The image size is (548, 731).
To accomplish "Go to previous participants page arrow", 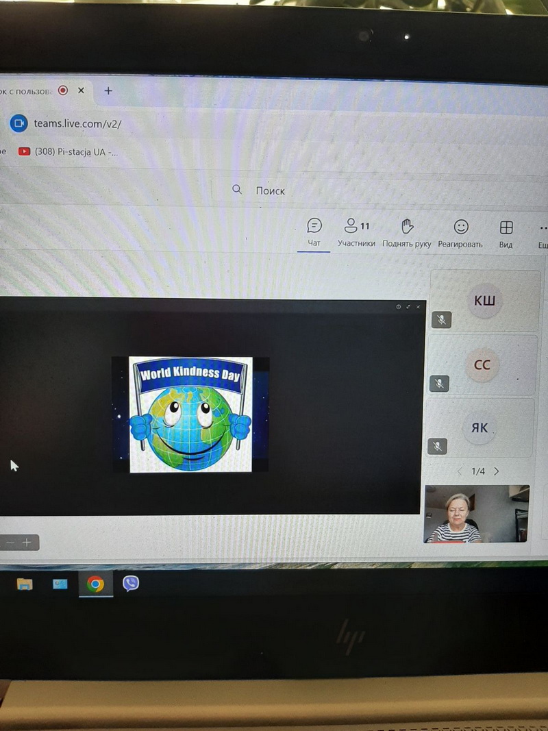I will 460,471.
